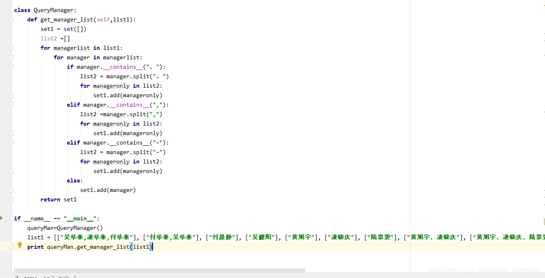545x278 pixels.
Task: Collapse the if __name__ == "__main__" fold marker
Action: (12, 218)
